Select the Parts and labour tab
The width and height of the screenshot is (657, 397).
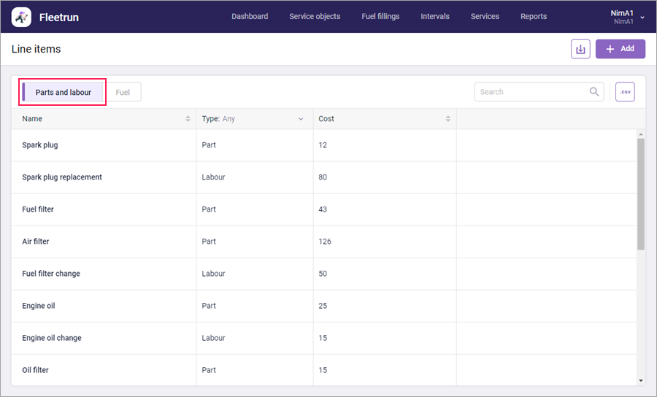[x=63, y=92]
